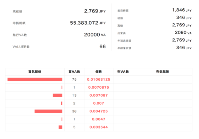This screenshot has width=199, height=139.
Task: Click the 売VA数 column header
Action: [x=123, y=72]
